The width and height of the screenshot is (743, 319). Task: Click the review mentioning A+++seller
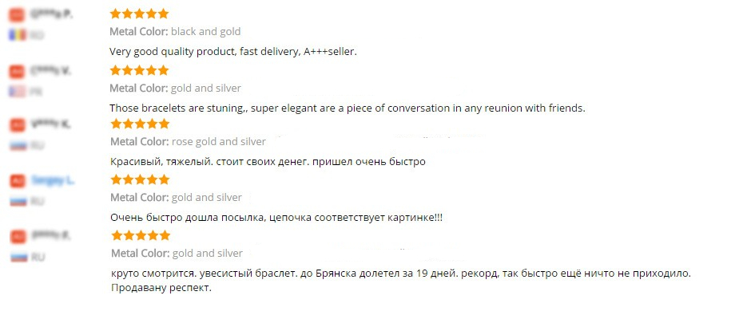click(x=232, y=52)
